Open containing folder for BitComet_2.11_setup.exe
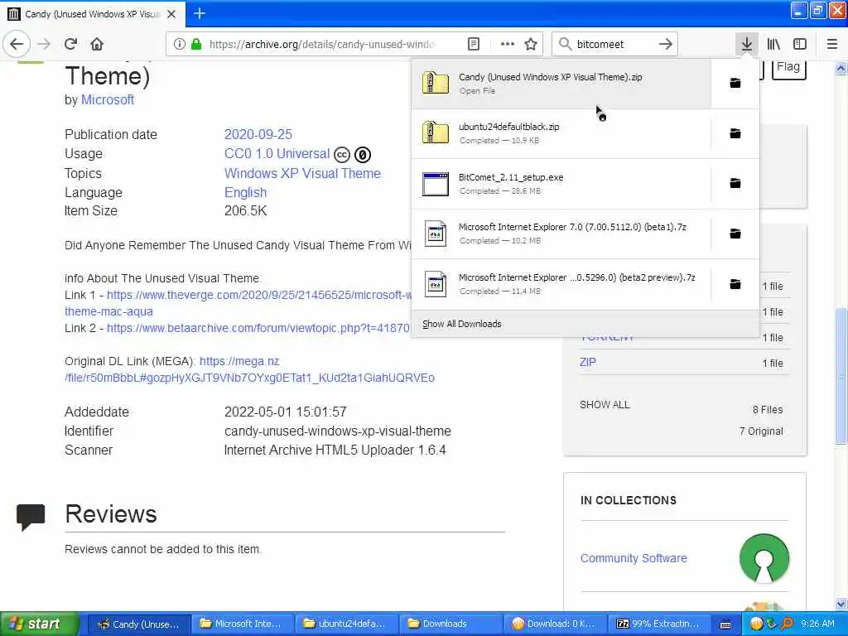The image size is (848, 636). (x=735, y=183)
